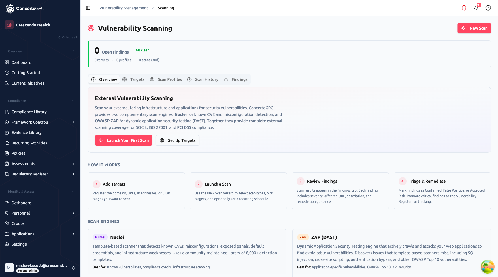Screen dimensions: 498x277
Task: Open the red shield alert icon
Action: tap(464, 8)
